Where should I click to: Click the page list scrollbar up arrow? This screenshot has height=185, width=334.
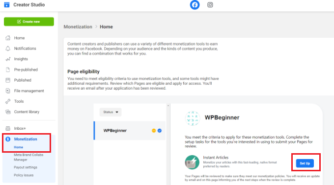point(168,105)
